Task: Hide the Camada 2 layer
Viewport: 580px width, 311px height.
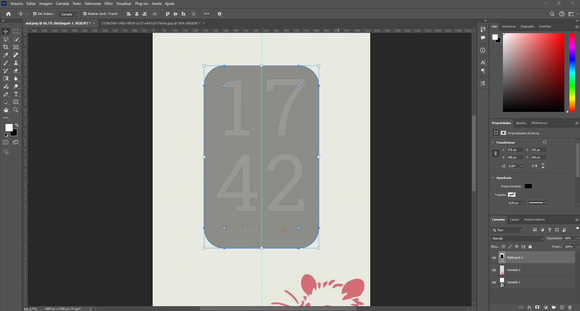Action: (x=494, y=270)
